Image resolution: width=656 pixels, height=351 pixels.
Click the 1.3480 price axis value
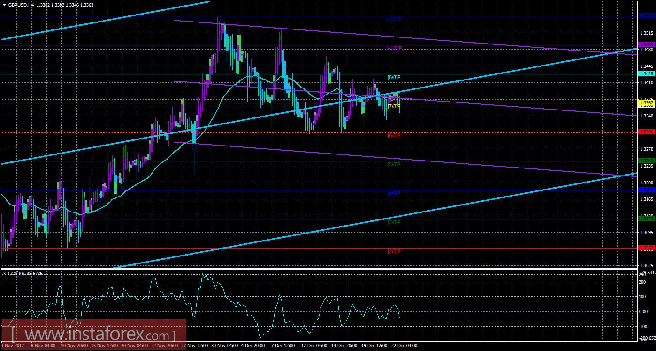(x=647, y=50)
